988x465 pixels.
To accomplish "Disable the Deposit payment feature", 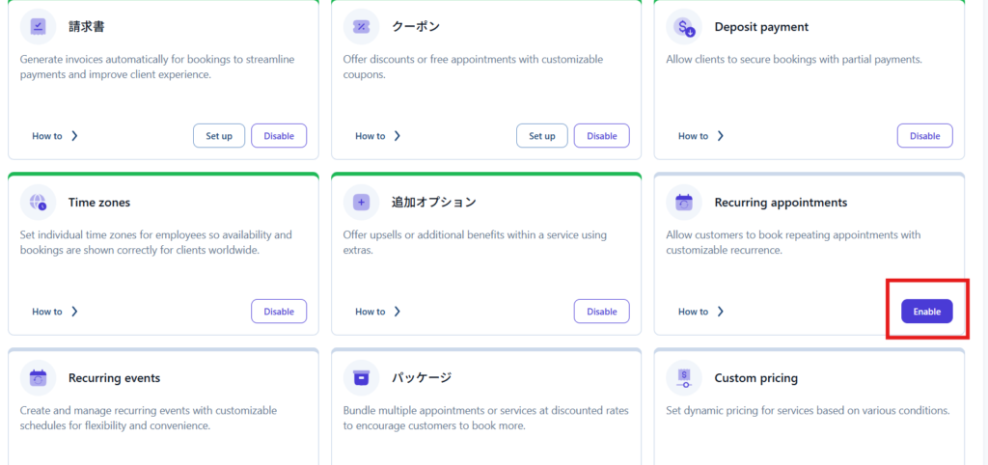I will [924, 136].
